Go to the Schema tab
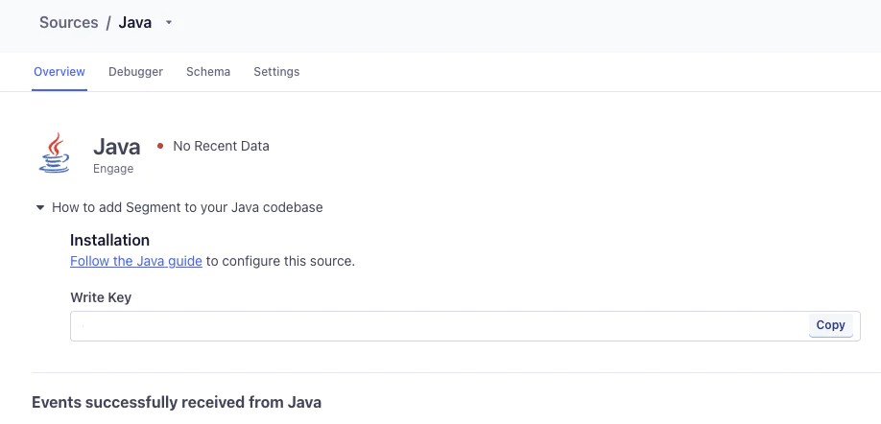The width and height of the screenshot is (881, 424). pos(208,72)
